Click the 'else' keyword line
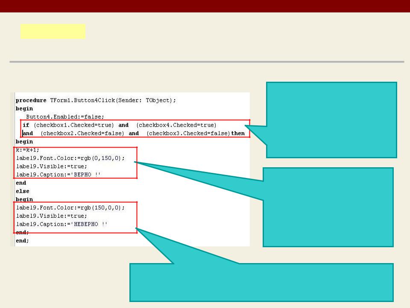This screenshot has width=410, height=308. [23, 191]
